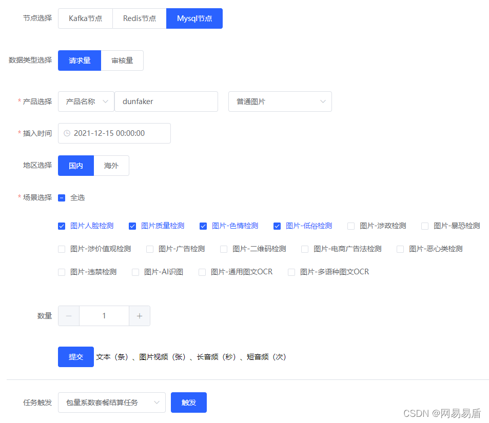
Task: Switch region to 海外
Action: point(111,166)
